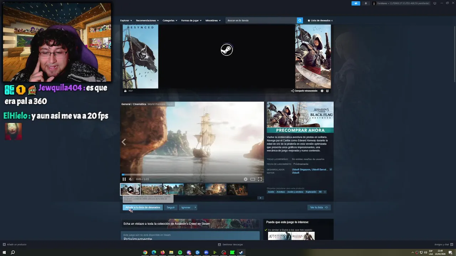456x256 pixels.
Task: Open File Explorer from taskbar
Action: (x=171, y=252)
